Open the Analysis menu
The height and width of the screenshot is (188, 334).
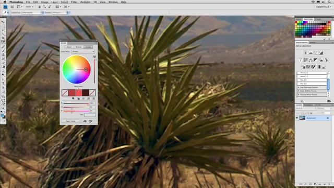(x=85, y=2)
